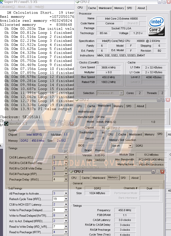The image size is (171, 236).
Task: Click the Level 2 4096 KBytes value
Action: tap(154, 77)
